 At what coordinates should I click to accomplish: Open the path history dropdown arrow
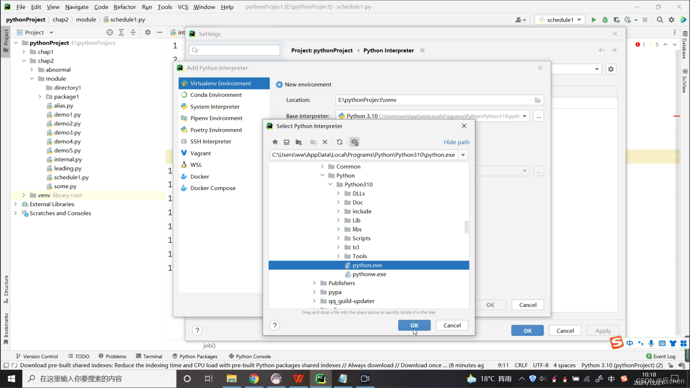point(463,155)
